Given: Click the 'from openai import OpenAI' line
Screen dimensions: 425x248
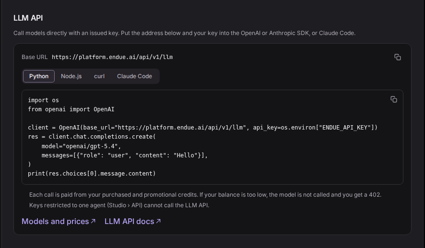Looking at the screenshot, I should [x=71, y=109].
